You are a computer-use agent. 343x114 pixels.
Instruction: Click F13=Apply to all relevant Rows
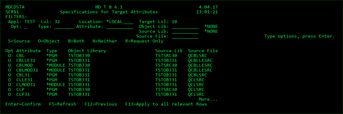(x=166, y=104)
